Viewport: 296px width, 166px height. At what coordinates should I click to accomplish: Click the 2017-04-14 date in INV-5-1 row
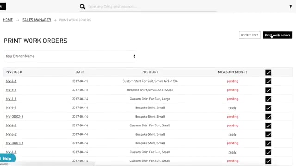[x=80, y=99]
